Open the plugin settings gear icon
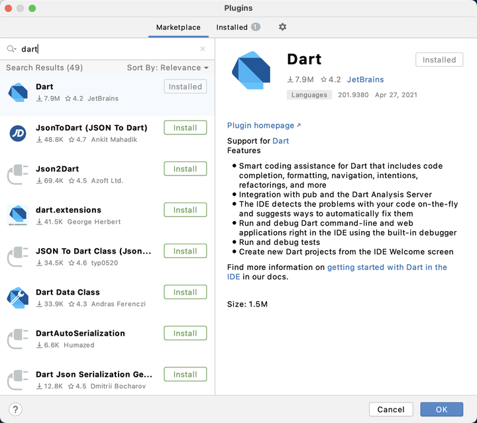The image size is (477, 423). pos(282,27)
